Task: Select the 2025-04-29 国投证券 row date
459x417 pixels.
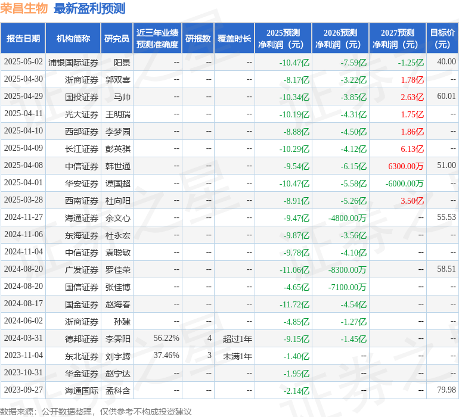Action: point(23,97)
